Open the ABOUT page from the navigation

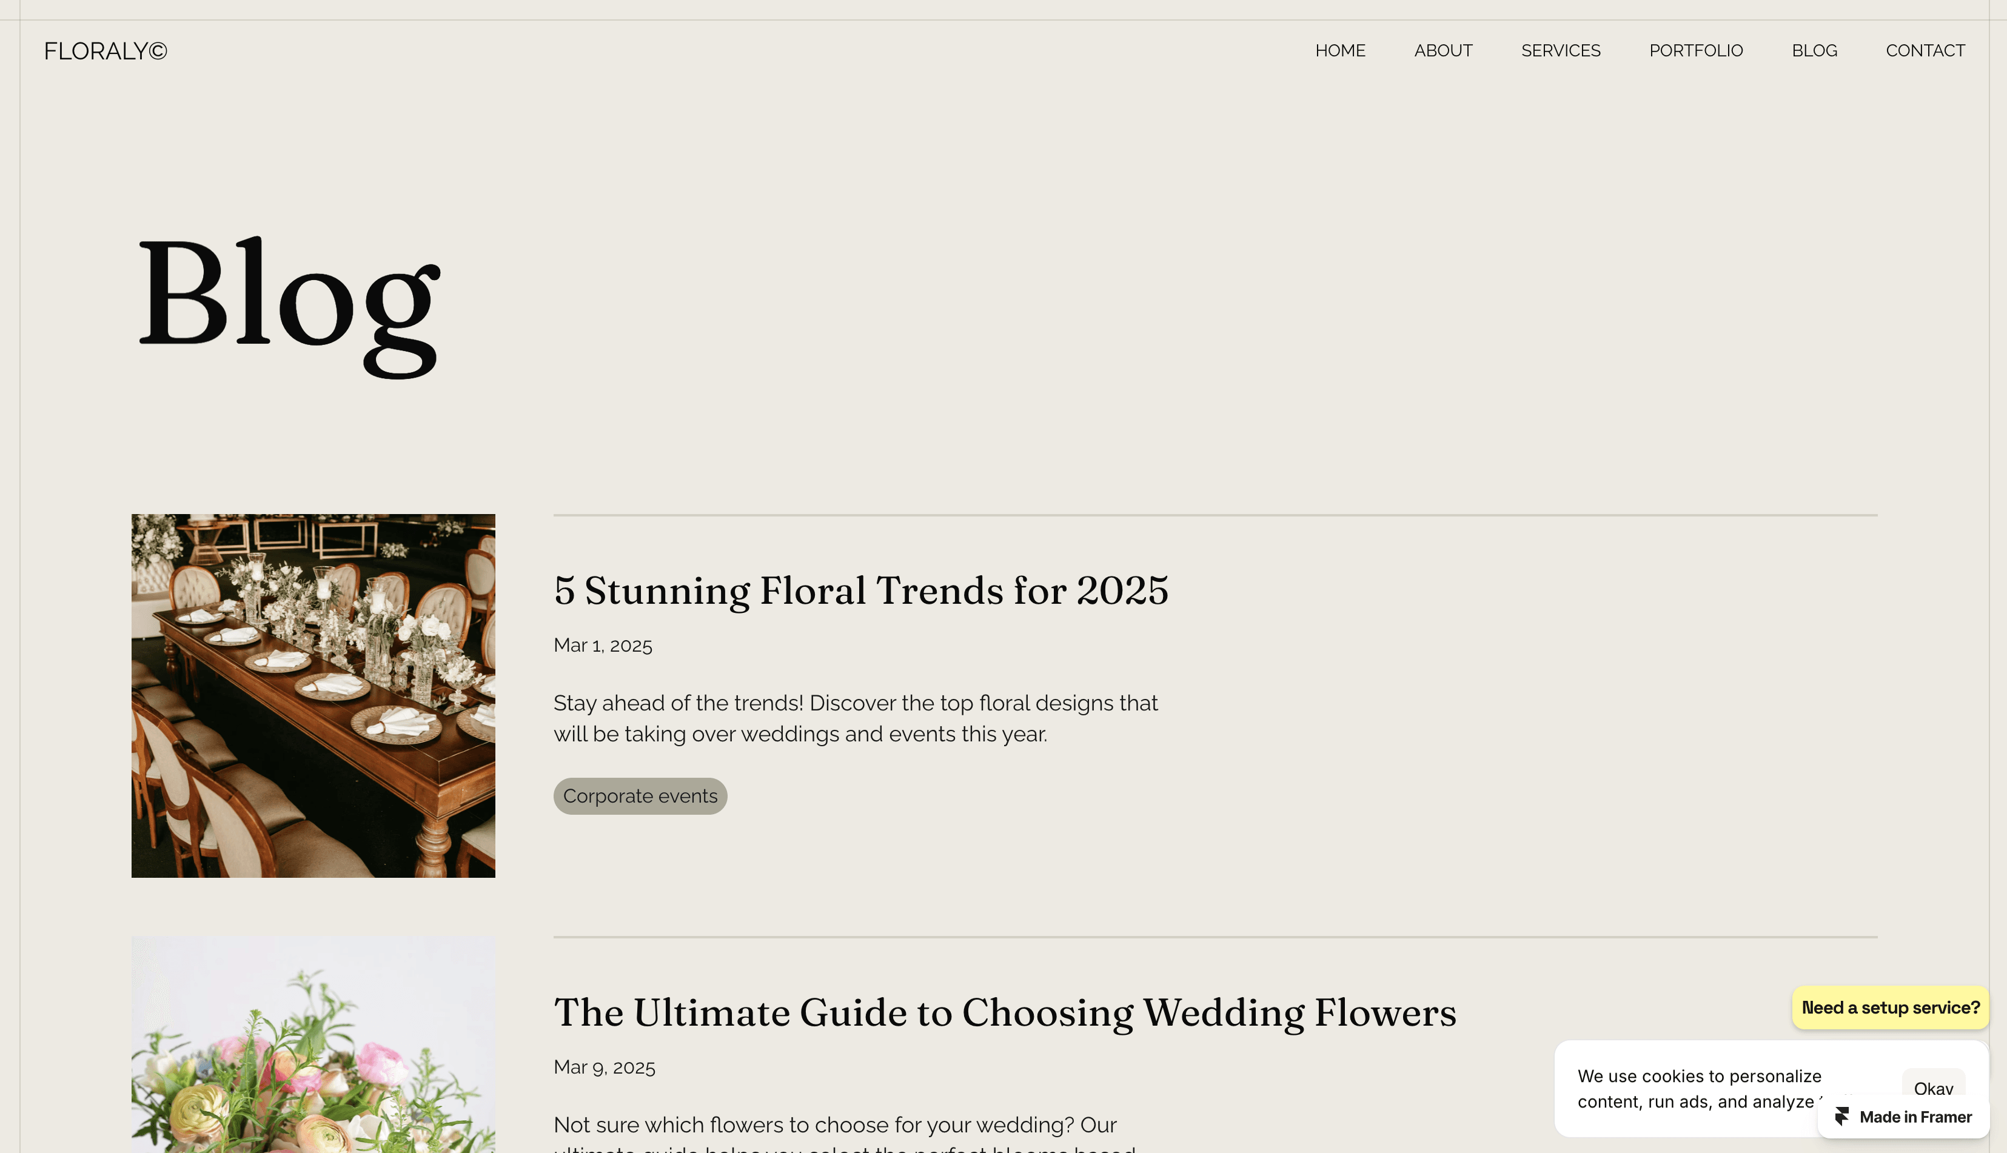pyautogui.click(x=1443, y=51)
